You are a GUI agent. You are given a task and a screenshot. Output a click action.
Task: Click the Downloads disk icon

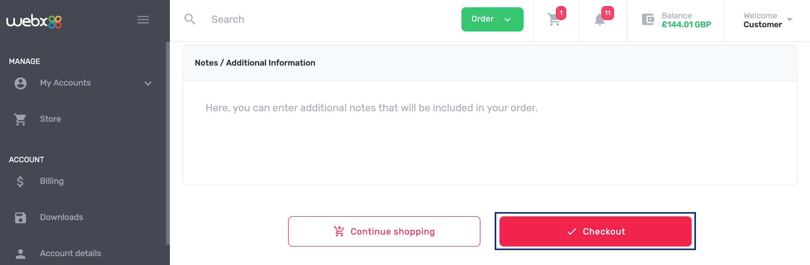point(20,218)
